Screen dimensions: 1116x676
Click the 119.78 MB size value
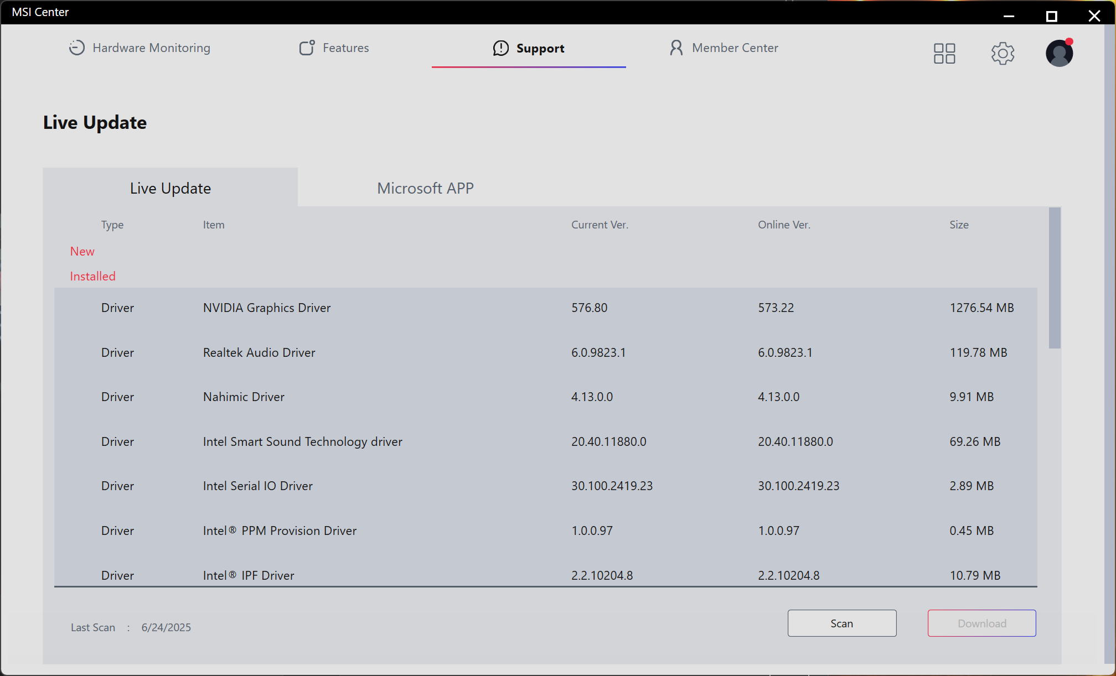979,353
